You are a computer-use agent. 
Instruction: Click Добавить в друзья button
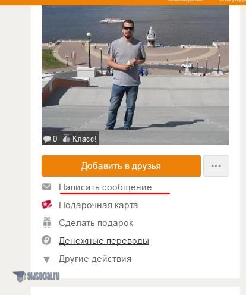click(x=121, y=166)
